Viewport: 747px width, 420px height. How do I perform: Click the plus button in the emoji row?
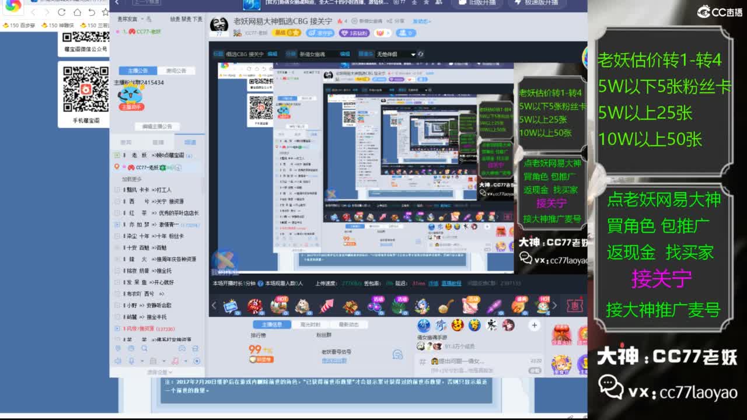point(534,325)
